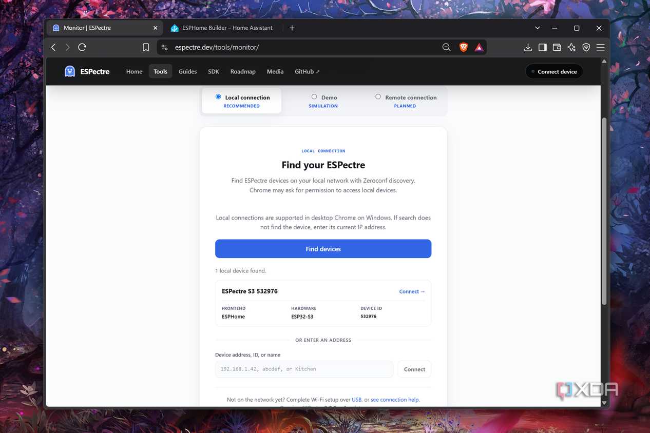Toggle the browser sidebar panel icon
Screen dimensions: 650x433
pos(542,47)
